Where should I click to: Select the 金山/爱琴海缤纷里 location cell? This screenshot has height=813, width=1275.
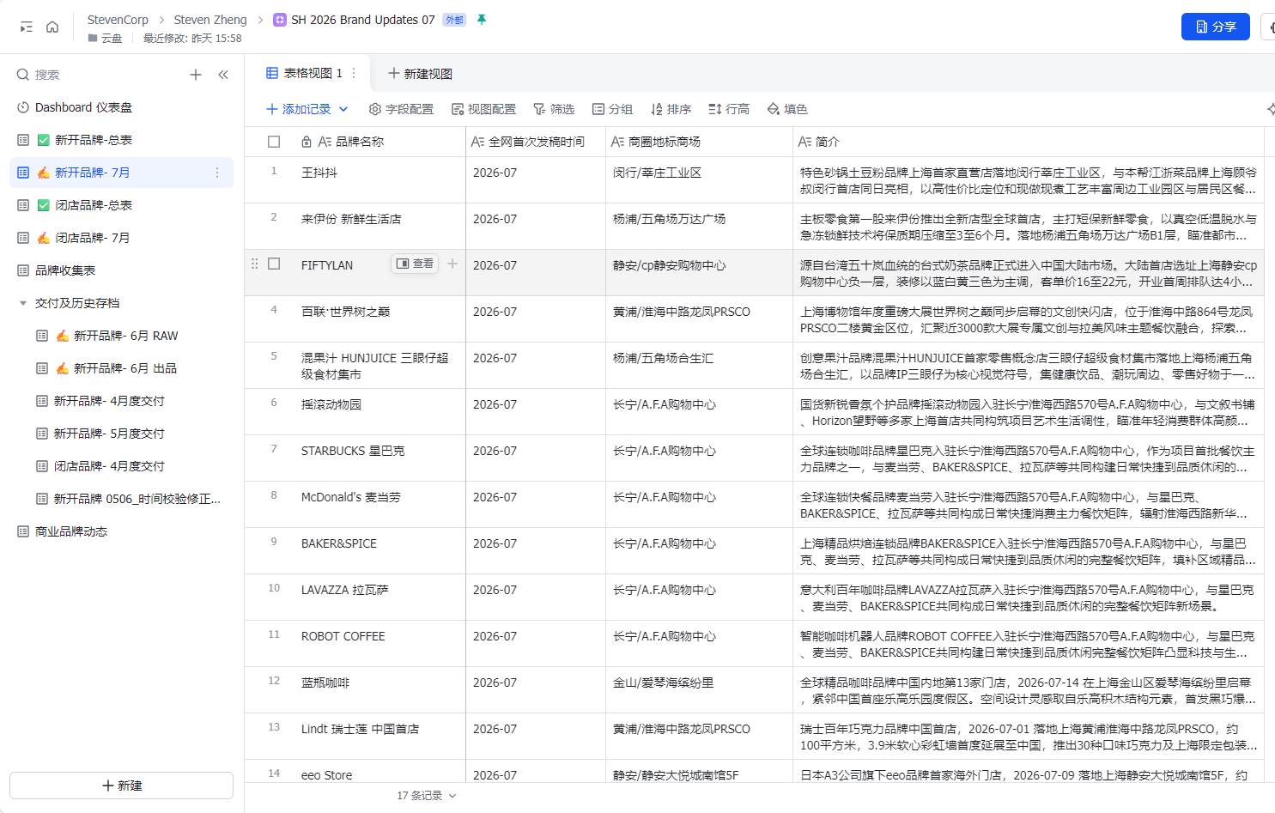click(x=700, y=690)
